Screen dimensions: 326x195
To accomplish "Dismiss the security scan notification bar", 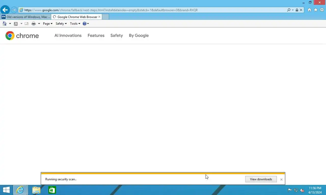I will [x=281, y=180].
